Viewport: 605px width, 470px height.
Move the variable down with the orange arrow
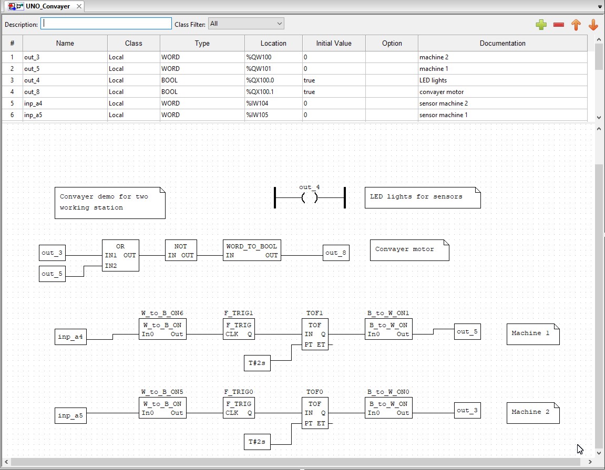coord(593,25)
